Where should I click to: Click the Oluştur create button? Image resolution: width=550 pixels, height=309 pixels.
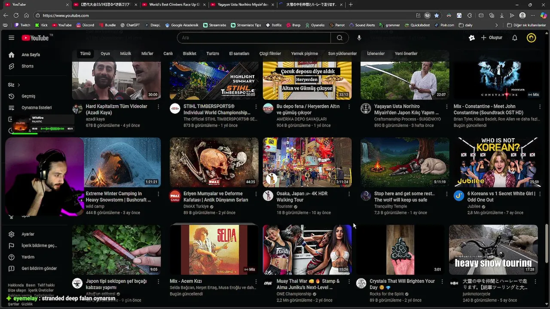(x=492, y=38)
